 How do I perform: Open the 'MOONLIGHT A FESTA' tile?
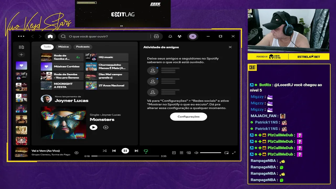tap(62, 86)
